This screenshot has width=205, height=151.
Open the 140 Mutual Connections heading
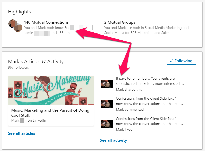click(46, 22)
